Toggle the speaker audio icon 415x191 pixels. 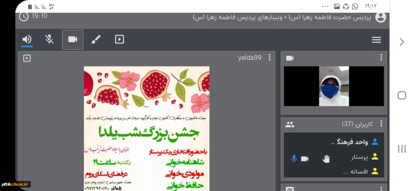27,40
